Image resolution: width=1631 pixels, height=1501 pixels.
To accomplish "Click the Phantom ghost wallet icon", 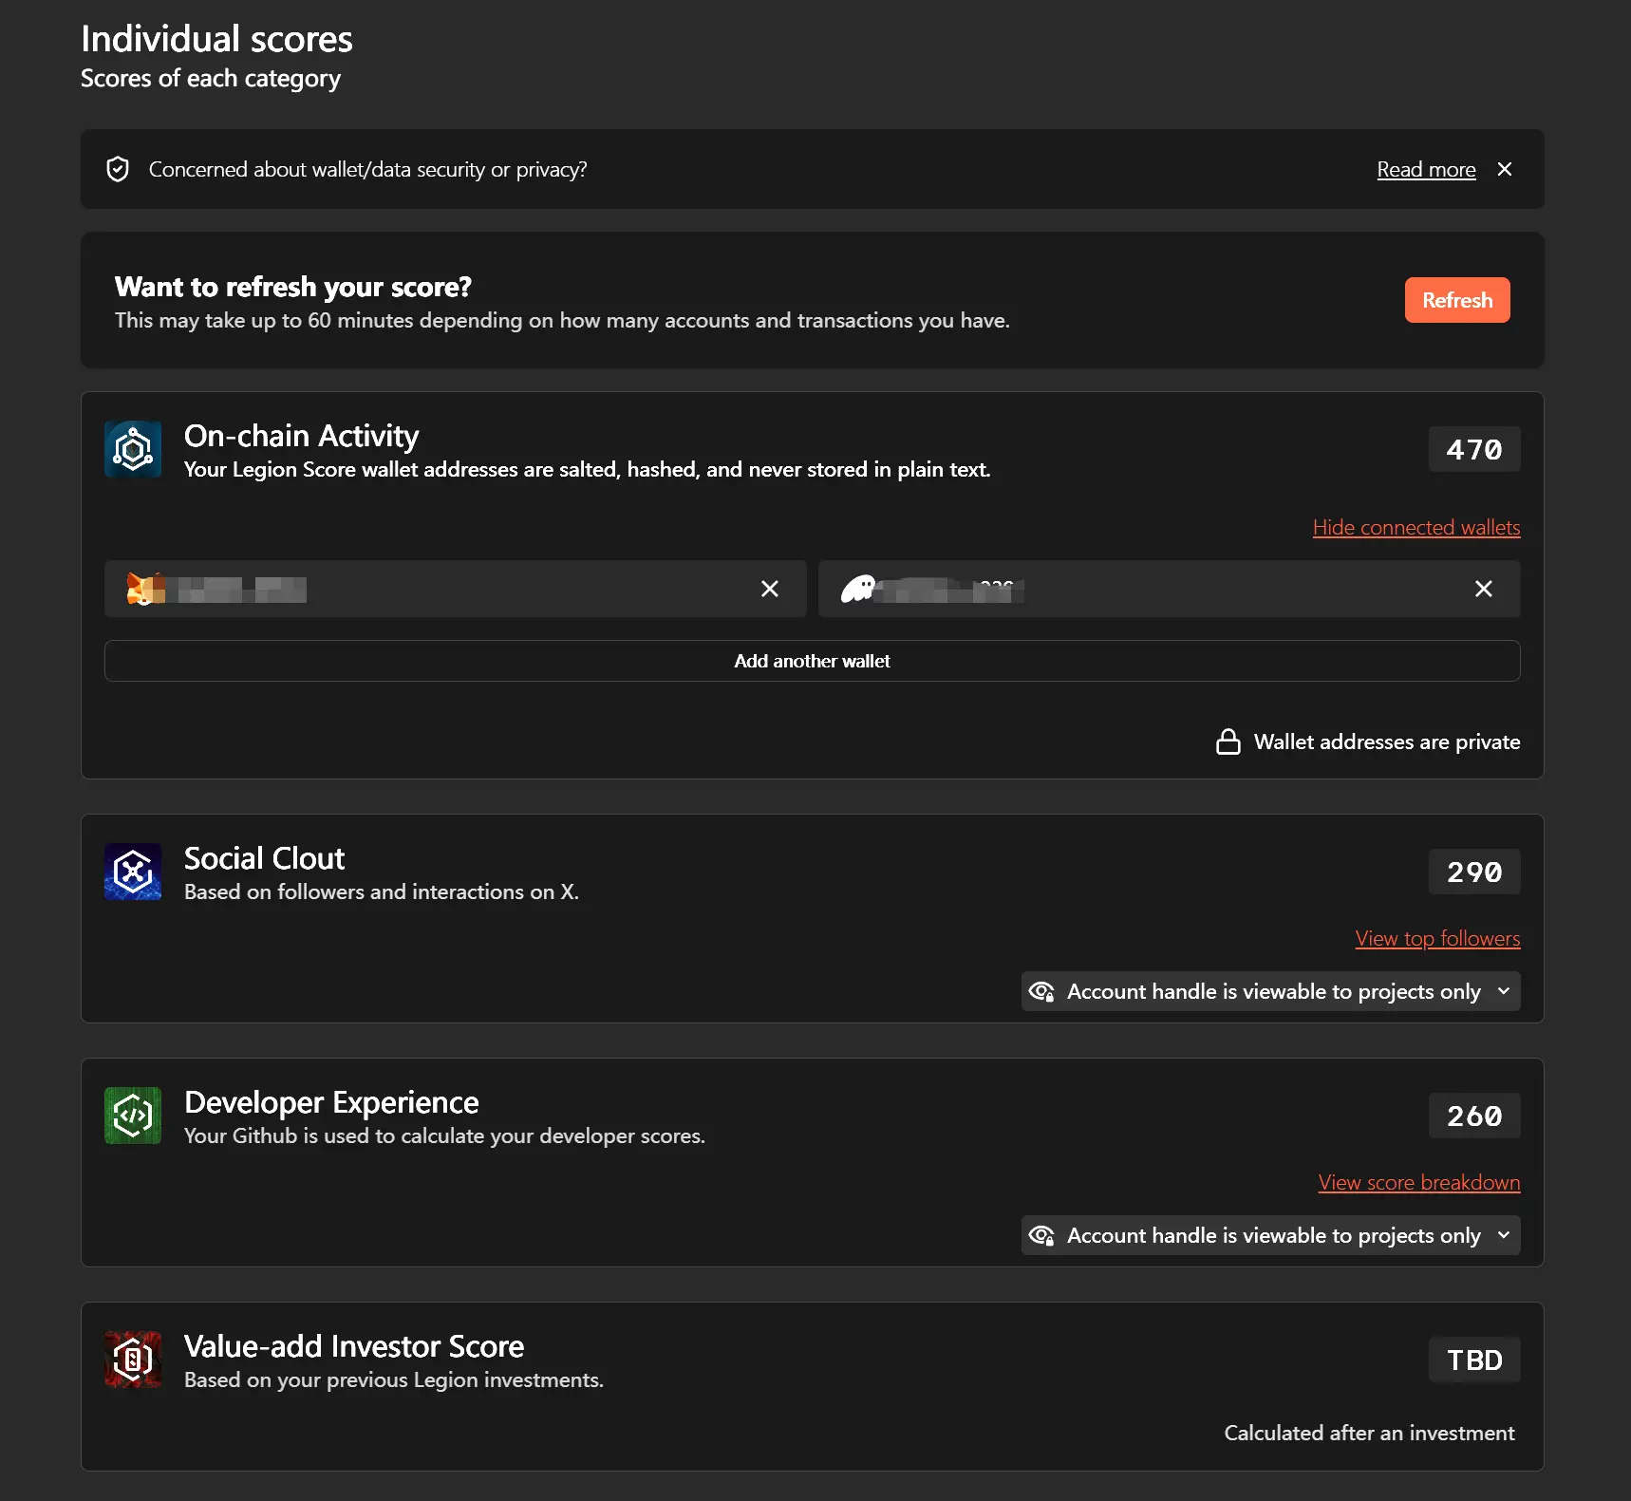I will (x=857, y=589).
